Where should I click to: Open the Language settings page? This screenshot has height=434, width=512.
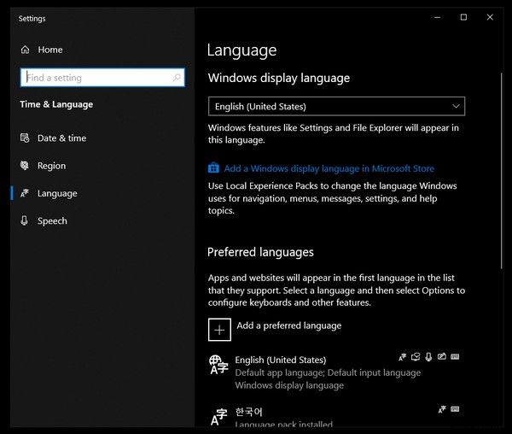coord(57,194)
